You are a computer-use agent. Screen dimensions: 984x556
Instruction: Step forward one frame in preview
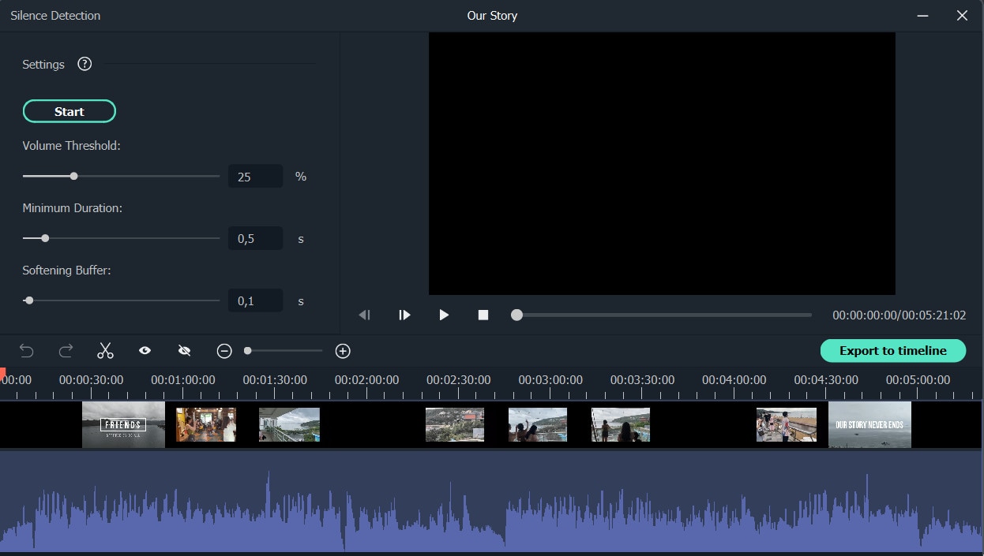click(404, 315)
